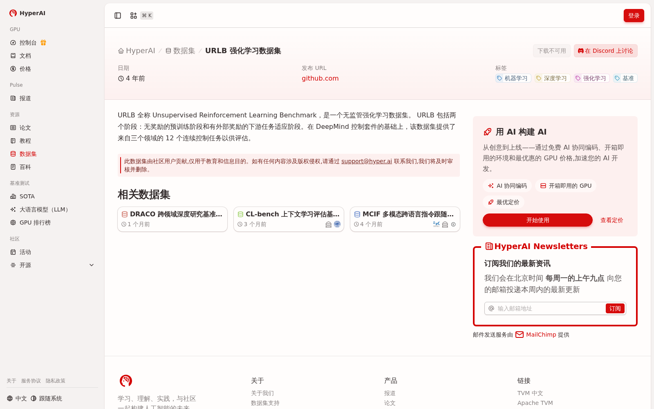This screenshot has width=654, height=409.
Task: Click the institution icon on CL-bench card
Action: tap(329, 225)
